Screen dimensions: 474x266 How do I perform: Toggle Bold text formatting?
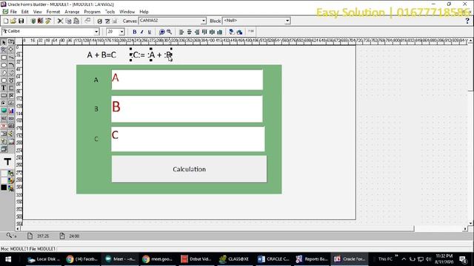tap(134, 32)
